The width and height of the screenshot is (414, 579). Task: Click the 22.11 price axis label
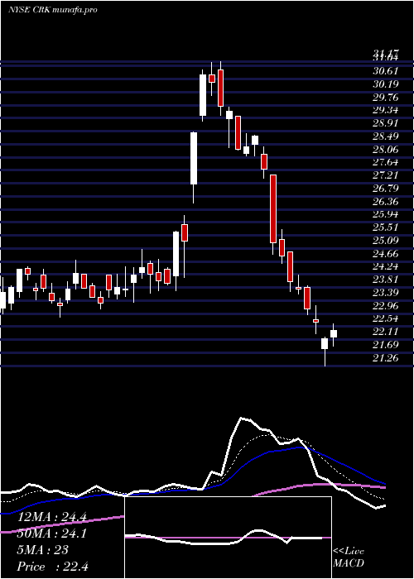[x=386, y=332]
